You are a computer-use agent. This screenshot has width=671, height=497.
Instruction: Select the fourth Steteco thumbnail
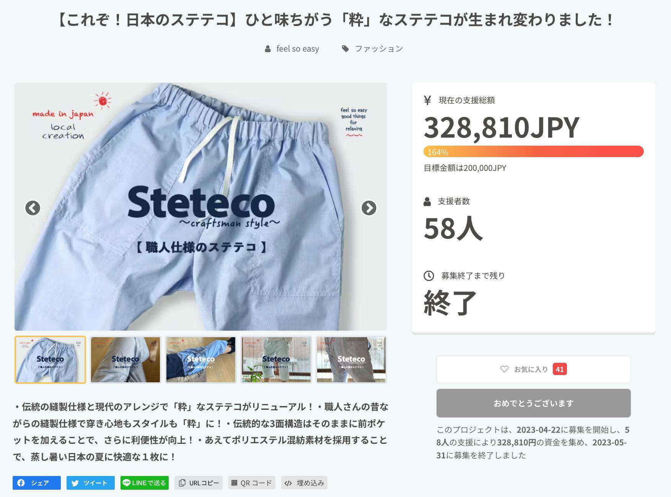[276, 360]
